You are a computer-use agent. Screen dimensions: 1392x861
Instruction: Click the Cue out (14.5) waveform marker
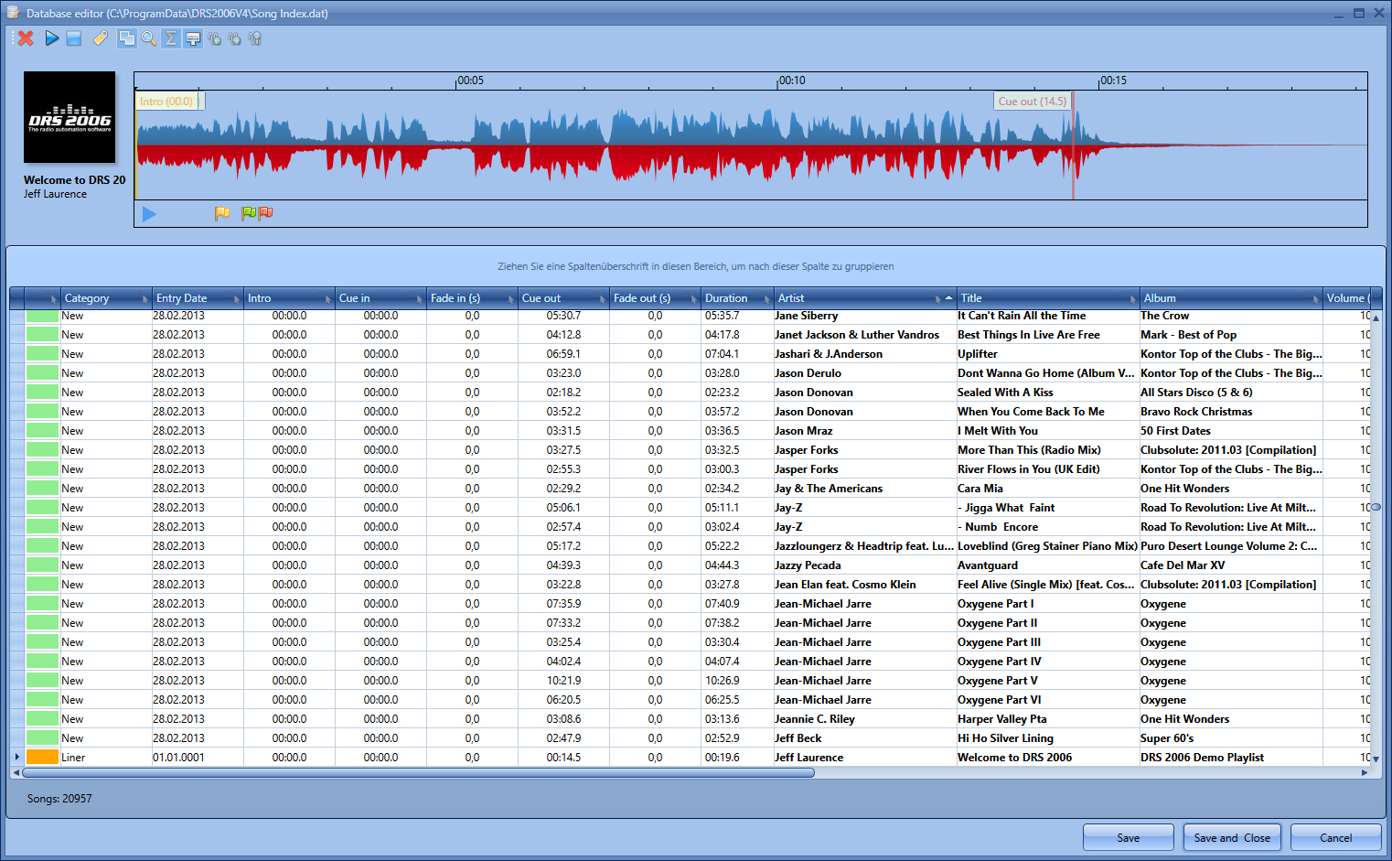click(x=1032, y=102)
